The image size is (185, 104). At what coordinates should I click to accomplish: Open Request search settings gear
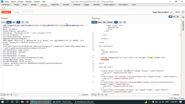point(5,94)
